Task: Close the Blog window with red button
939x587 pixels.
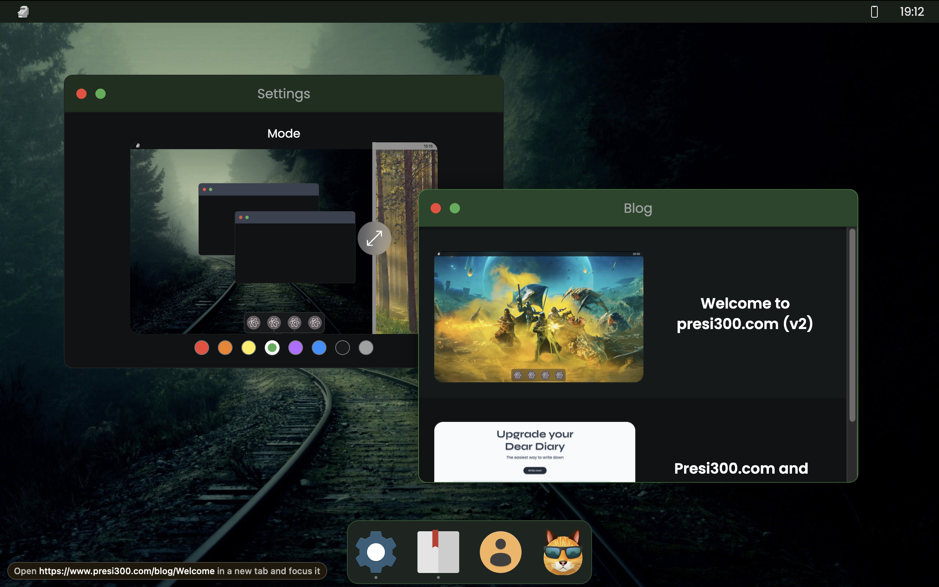Action: coord(436,208)
